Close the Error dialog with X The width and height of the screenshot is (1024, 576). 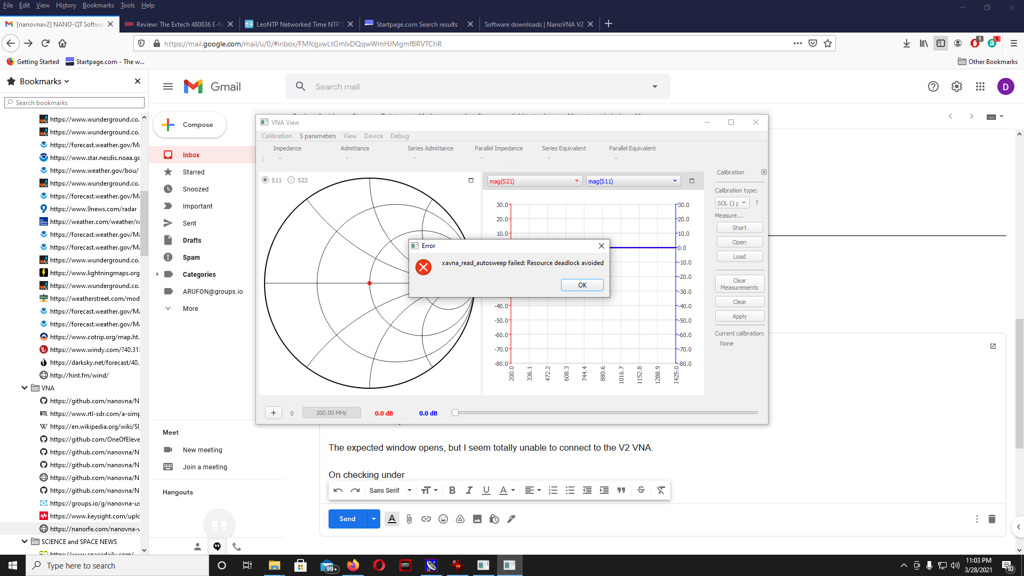pos(601,246)
